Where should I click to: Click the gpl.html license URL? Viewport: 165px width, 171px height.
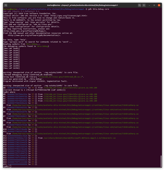pyautogui.click(x=69, y=16)
